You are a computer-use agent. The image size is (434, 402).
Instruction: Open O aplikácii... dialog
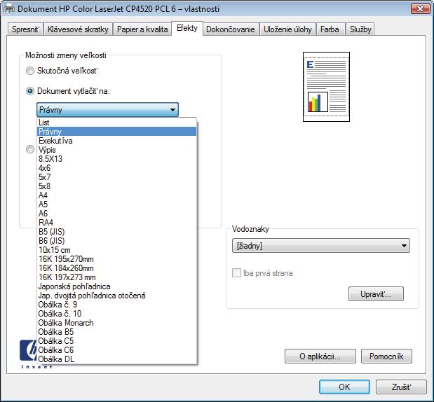point(320,356)
